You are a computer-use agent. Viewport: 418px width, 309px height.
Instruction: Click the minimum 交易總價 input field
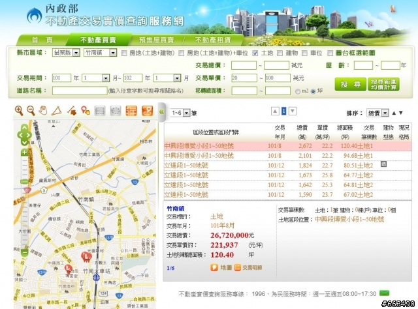pyautogui.click(x=244, y=65)
